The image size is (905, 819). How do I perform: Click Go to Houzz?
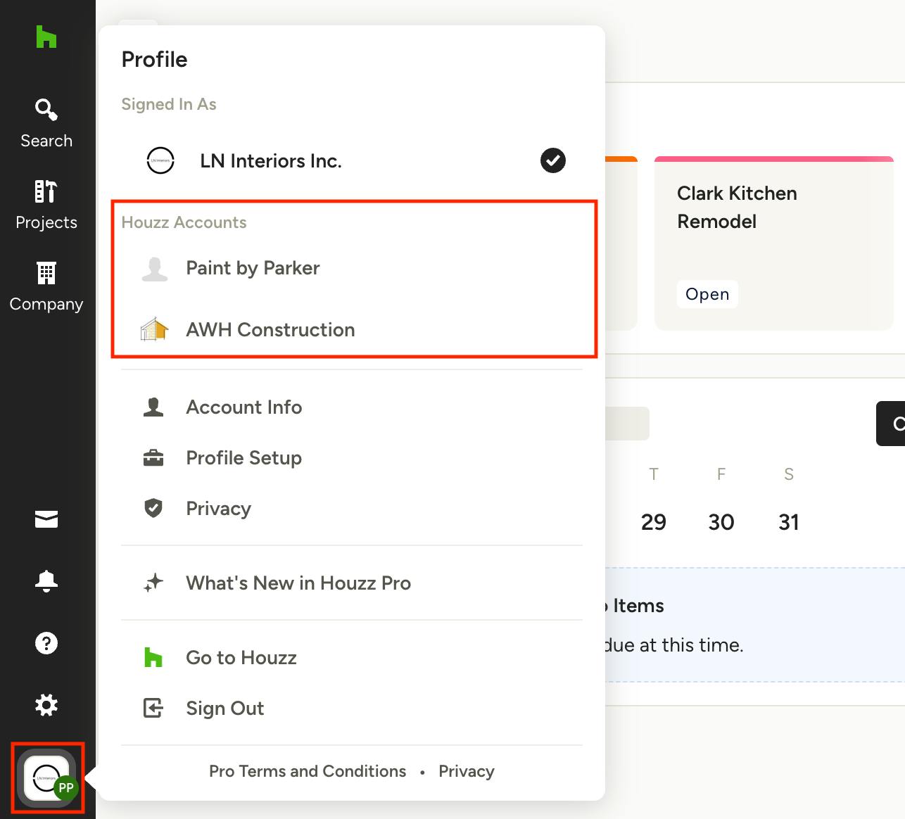(x=241, y=658)
